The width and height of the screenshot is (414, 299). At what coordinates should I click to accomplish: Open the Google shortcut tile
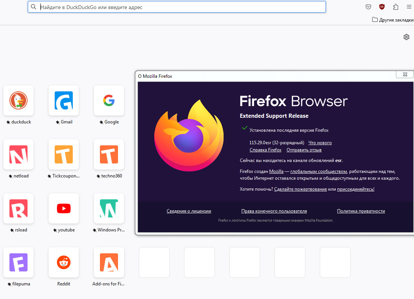pyautogui.click(x=109, y=100)
